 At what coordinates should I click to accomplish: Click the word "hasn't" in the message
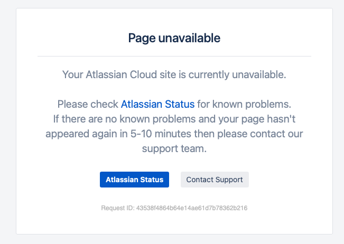point(281,119)
